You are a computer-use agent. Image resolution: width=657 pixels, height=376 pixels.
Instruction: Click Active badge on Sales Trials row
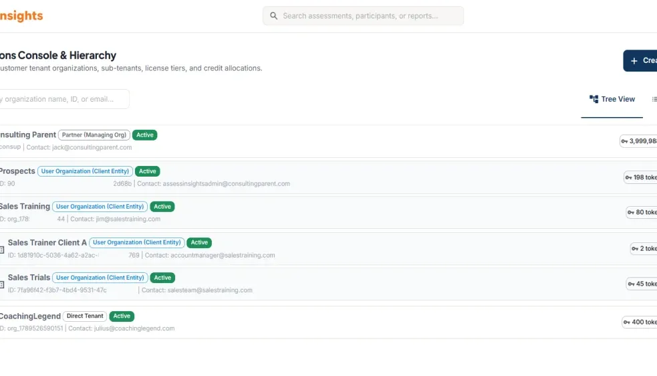pos(162,278)
